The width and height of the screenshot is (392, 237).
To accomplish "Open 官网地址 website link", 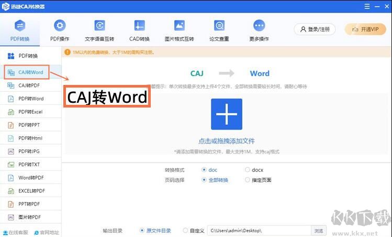I will coord(47,232).
